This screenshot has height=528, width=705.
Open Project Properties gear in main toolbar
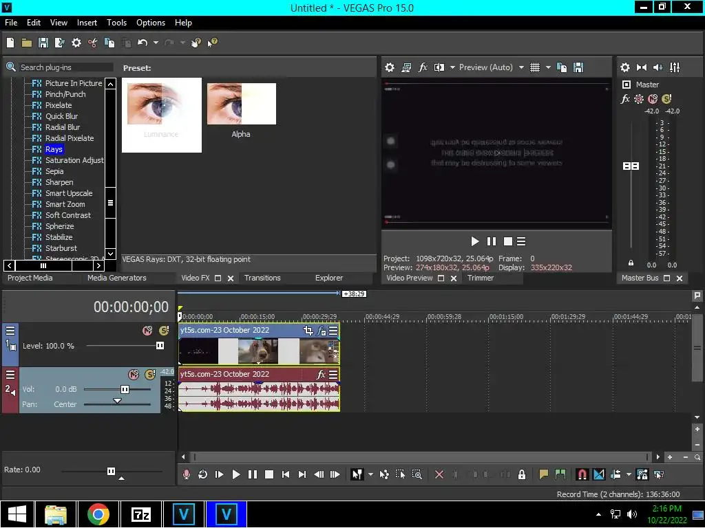76,43
